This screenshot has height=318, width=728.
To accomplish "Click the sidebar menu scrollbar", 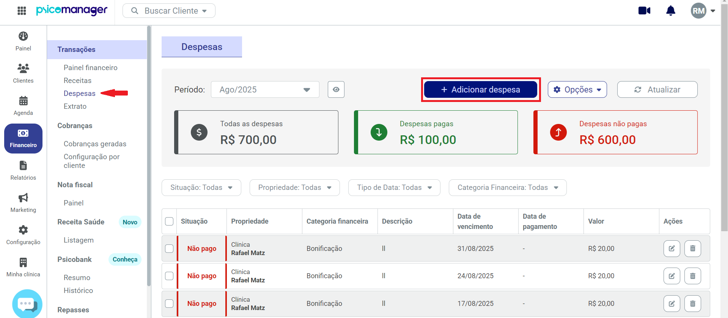I will pyautogui.click(x=149, y=155).
